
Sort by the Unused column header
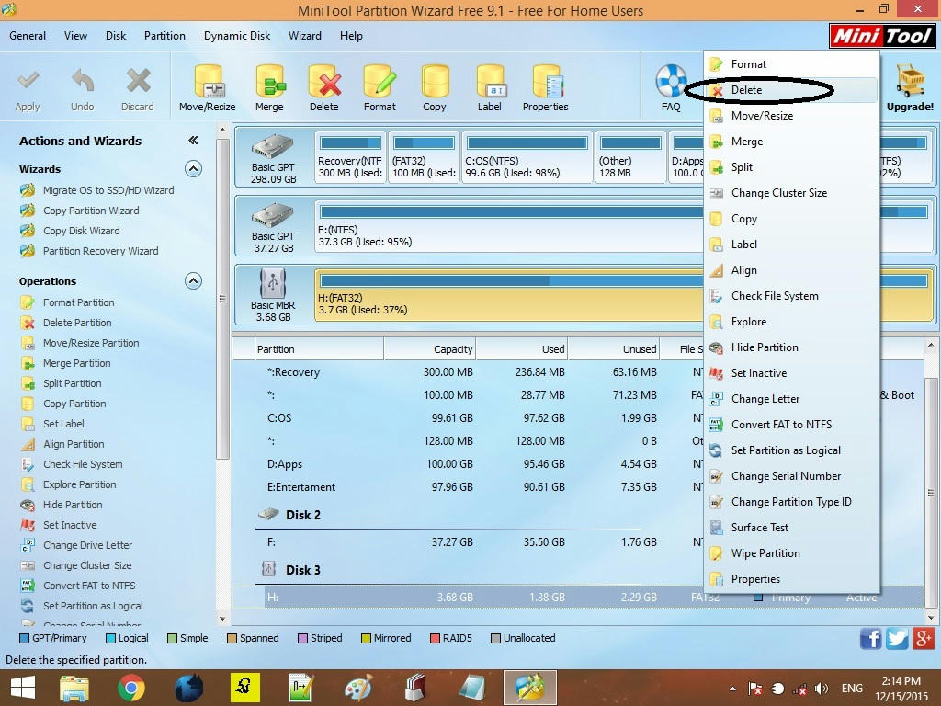click(613, 349)
